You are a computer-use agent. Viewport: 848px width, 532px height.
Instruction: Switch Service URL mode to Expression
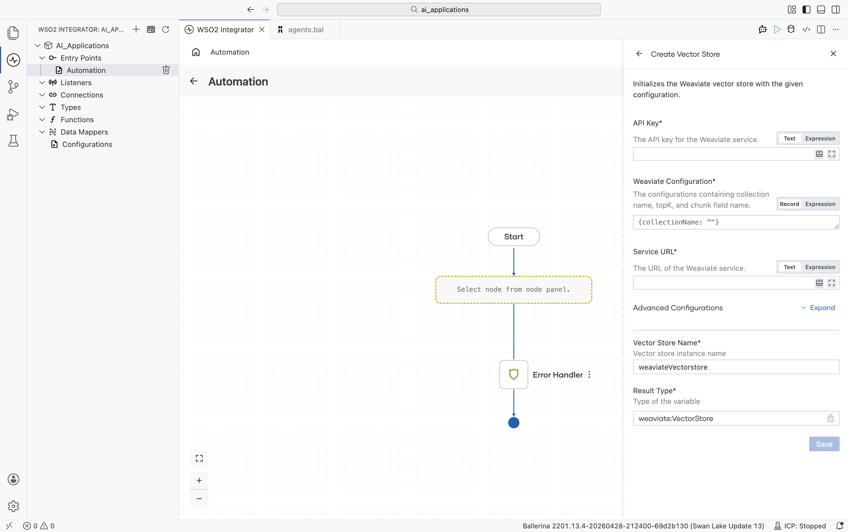click(x=820, y=267)
